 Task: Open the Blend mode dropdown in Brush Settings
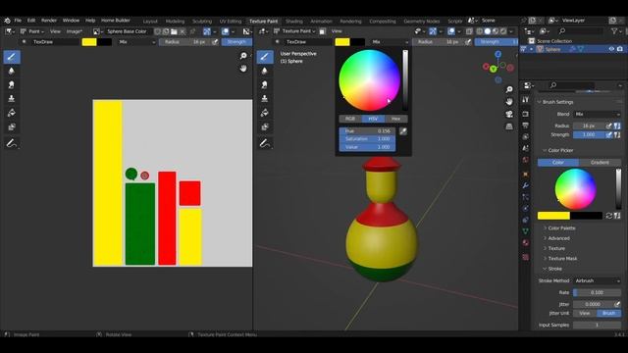click(x=598, y=115)
